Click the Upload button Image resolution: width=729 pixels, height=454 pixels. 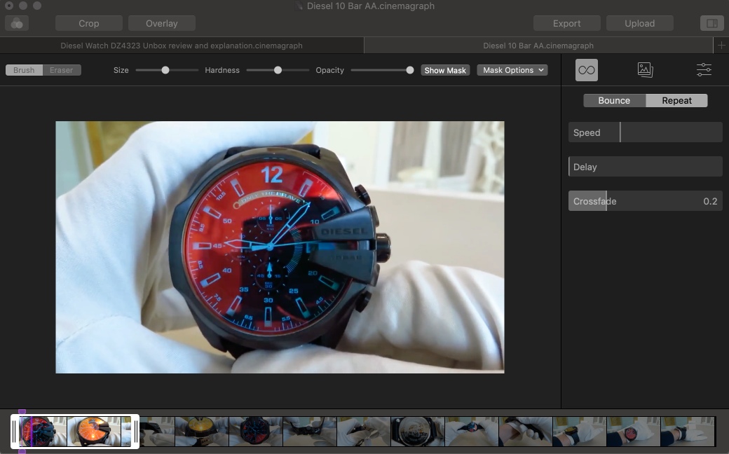pyautogui.click(x=640, y=23)
